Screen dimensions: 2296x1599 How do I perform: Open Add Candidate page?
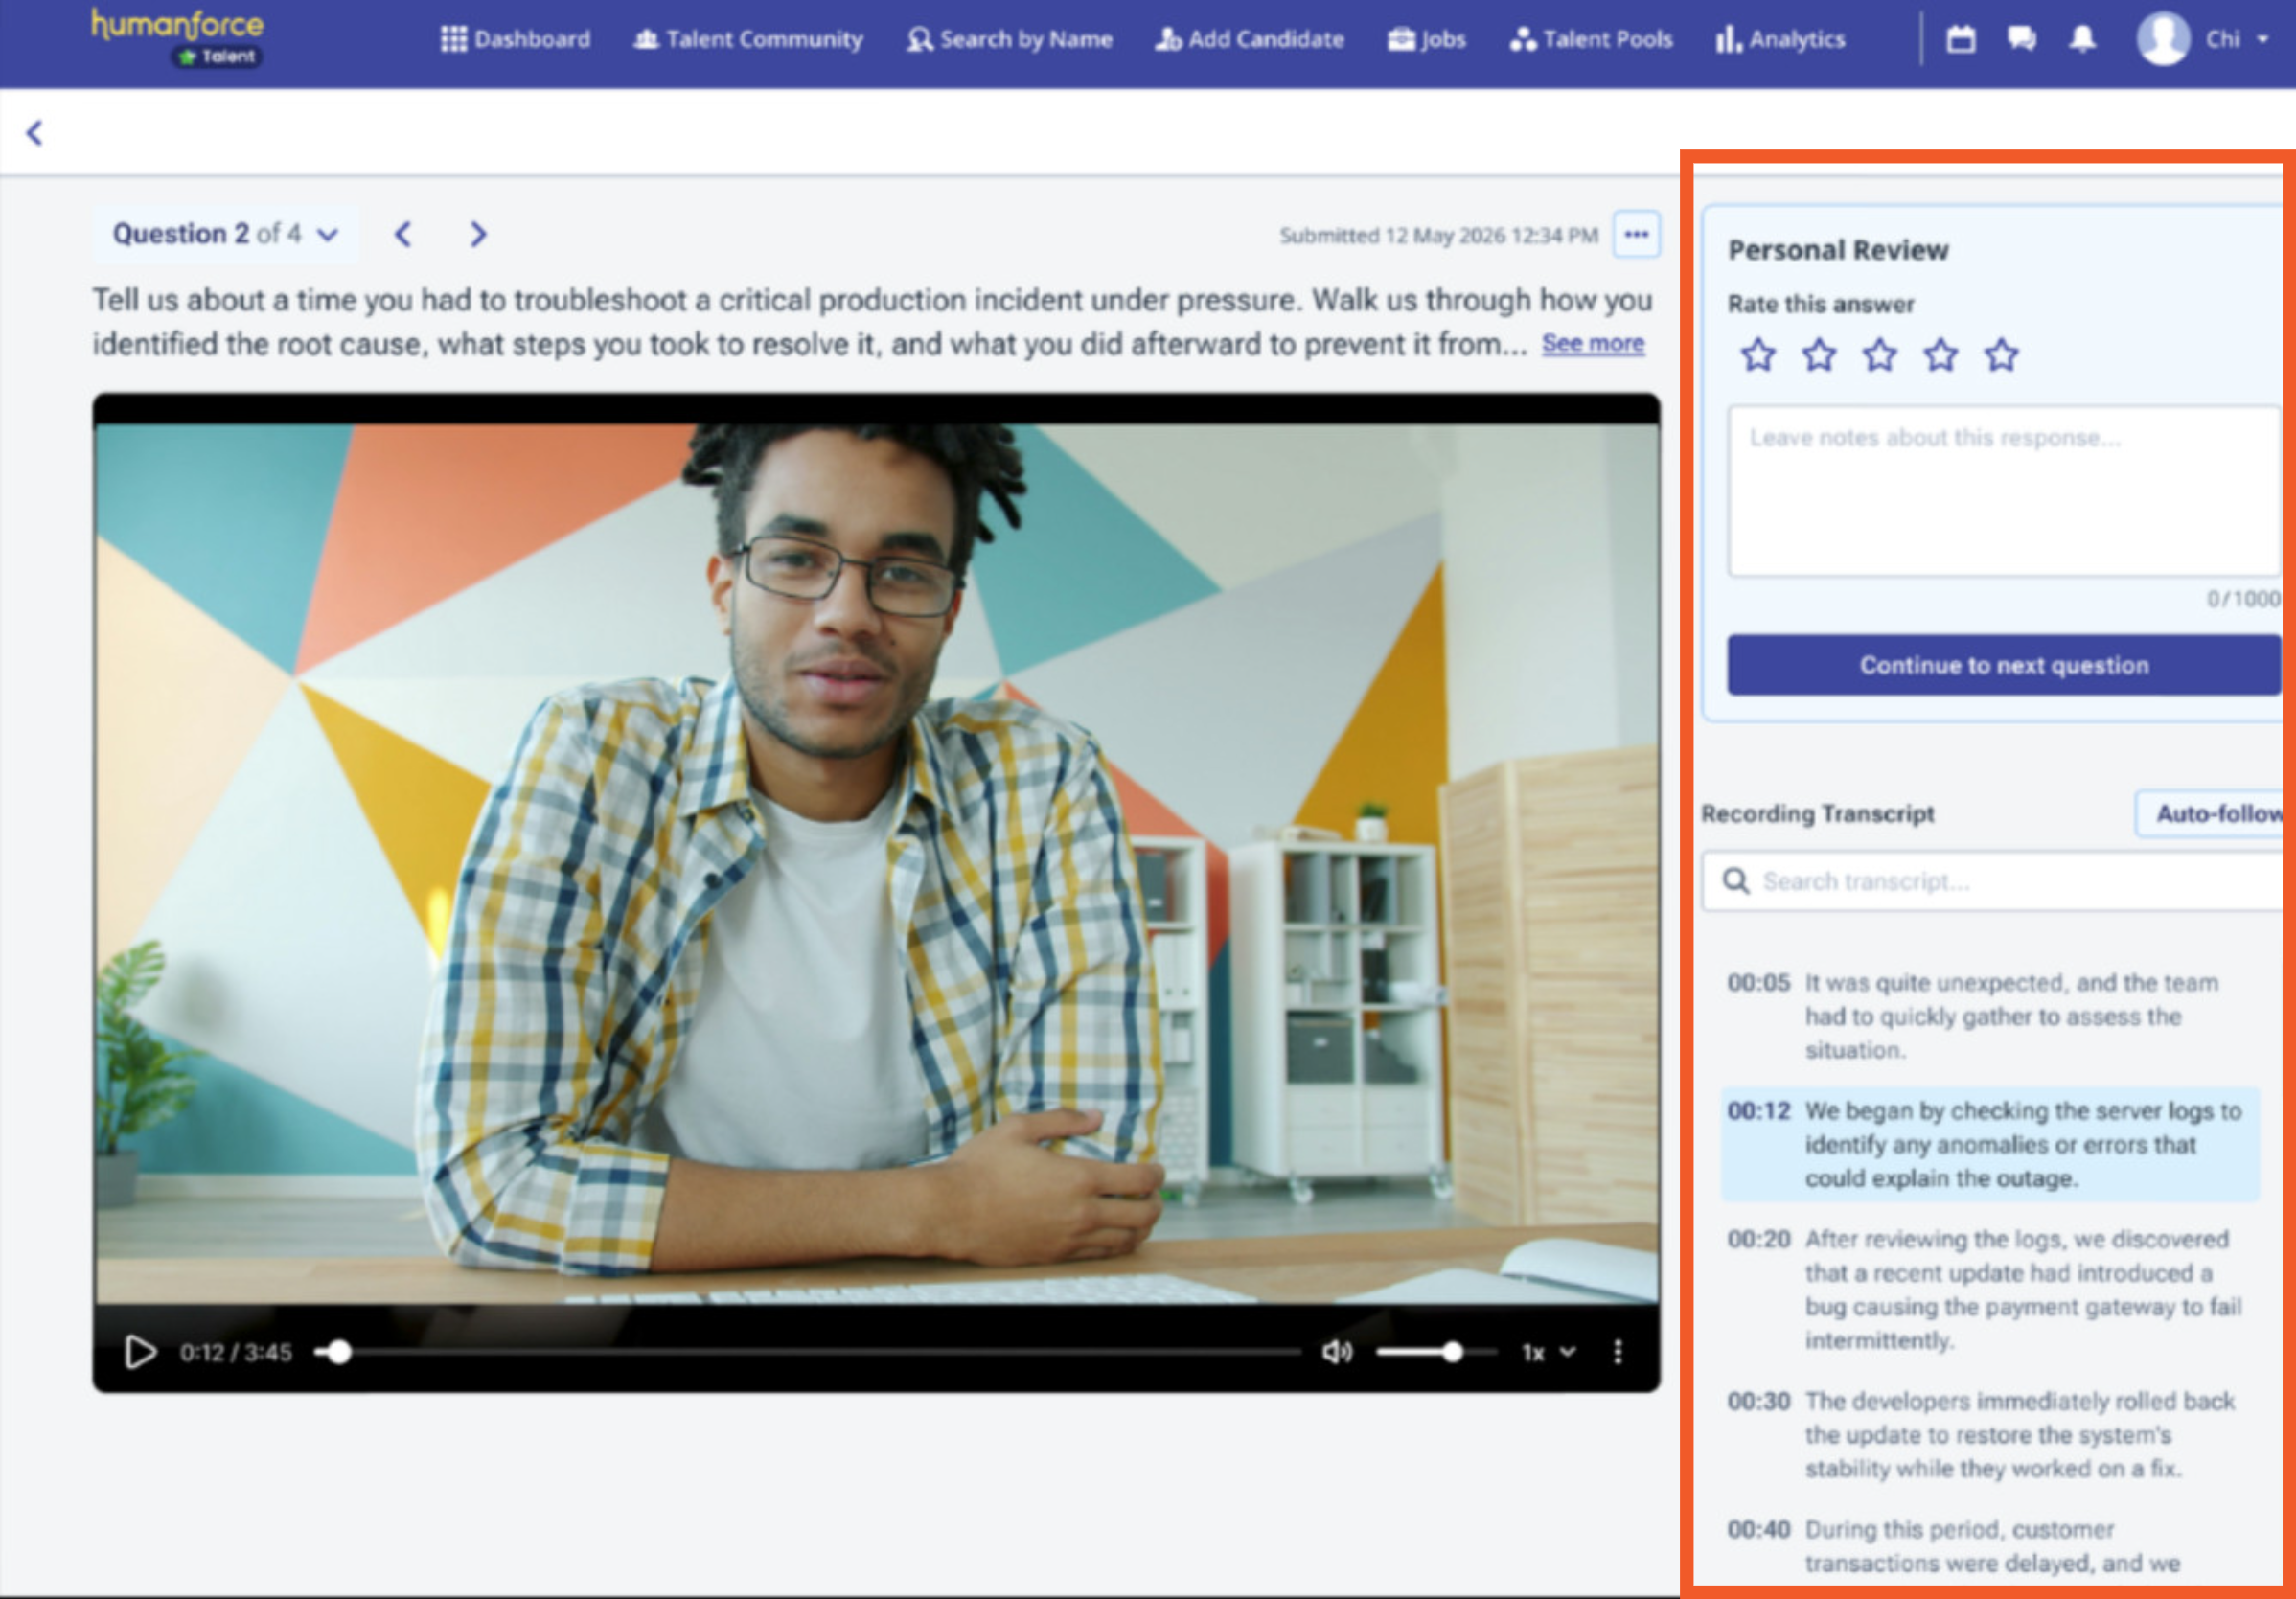(x=1249, y=39)
